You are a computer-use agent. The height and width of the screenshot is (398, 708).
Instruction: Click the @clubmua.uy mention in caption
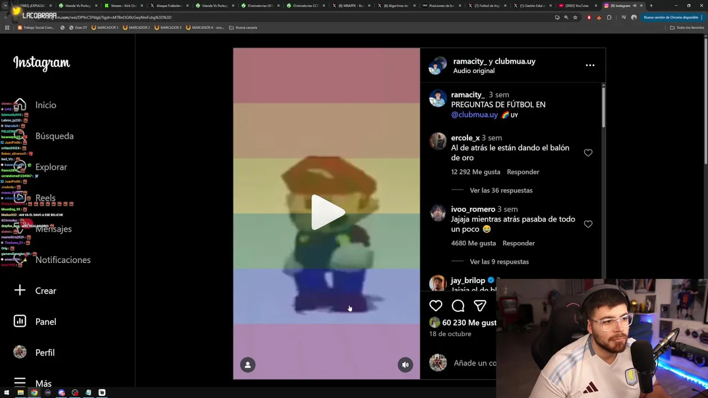[x=475, y=114]
